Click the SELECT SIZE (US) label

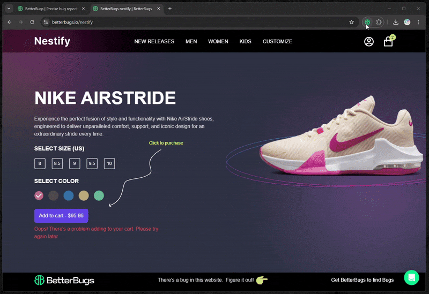point(59,149)
